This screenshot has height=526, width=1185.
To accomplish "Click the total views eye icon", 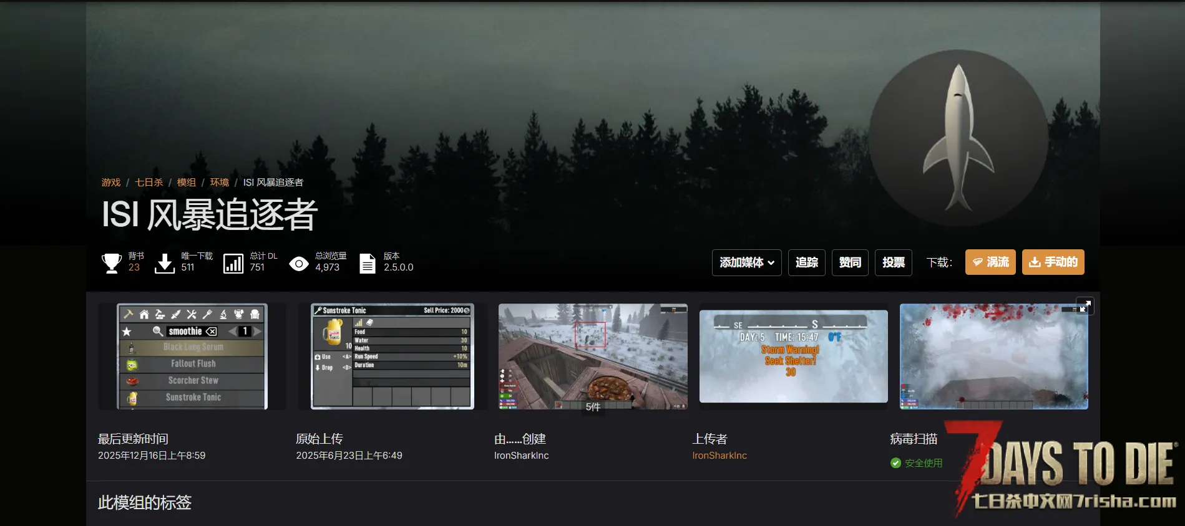I will pos(299,264).
